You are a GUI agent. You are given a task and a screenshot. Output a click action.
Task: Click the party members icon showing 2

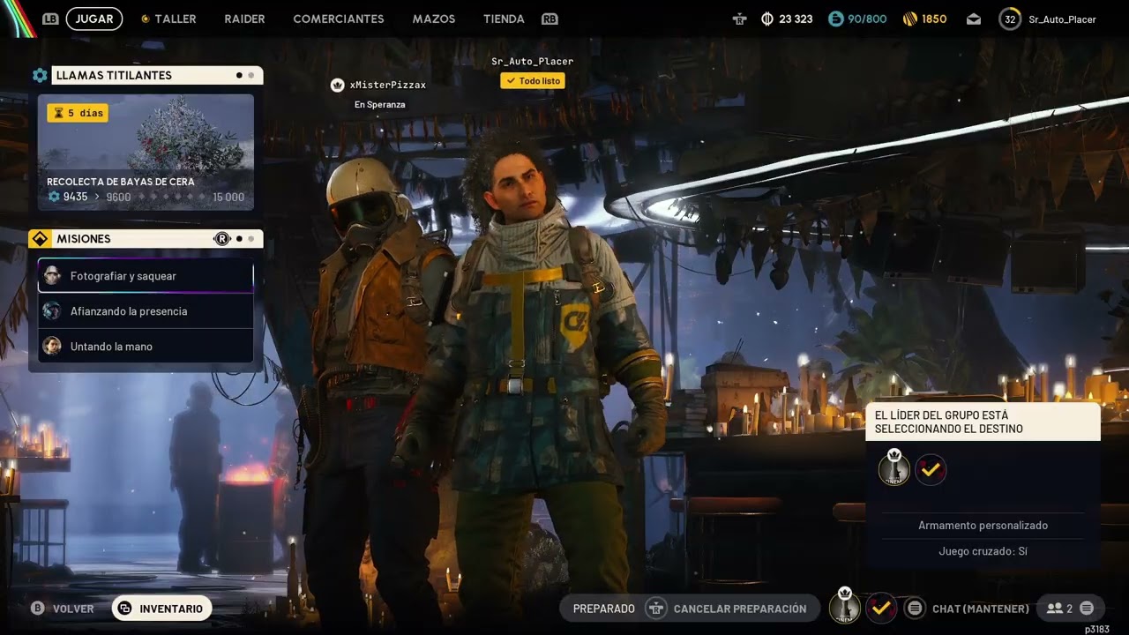pyautogui.click(x=1054, y=609)
